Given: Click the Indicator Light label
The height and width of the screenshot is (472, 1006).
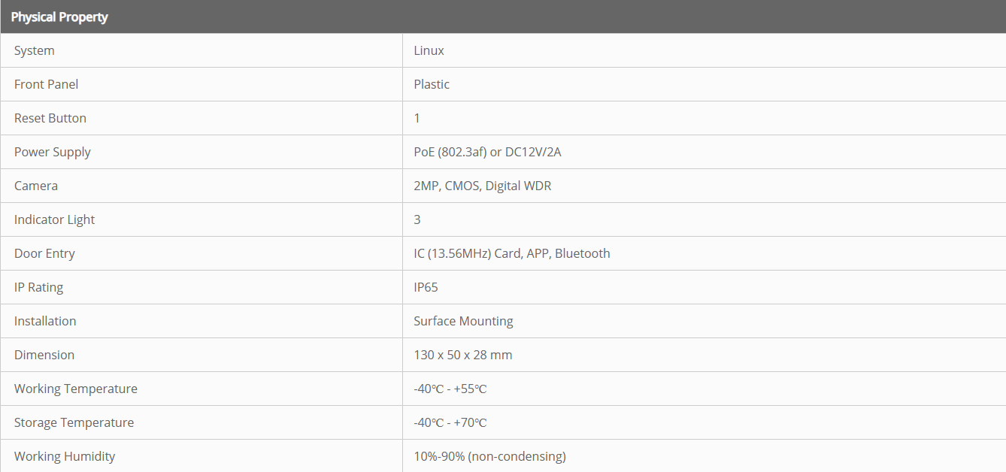Looking at the screenshot, I should point(55,219).
